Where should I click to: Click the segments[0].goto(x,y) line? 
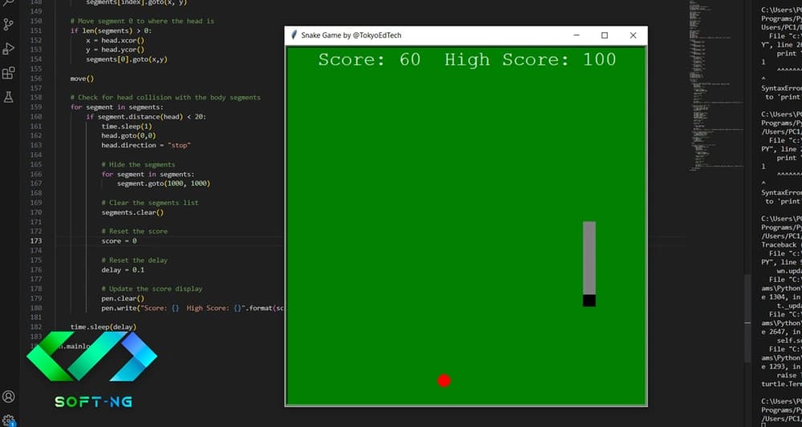[x=127, y=59]
